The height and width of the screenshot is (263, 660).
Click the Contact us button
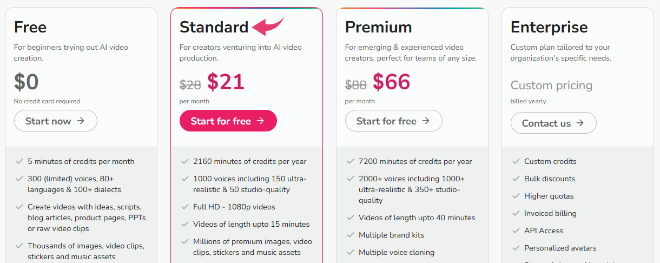(553, 123)
